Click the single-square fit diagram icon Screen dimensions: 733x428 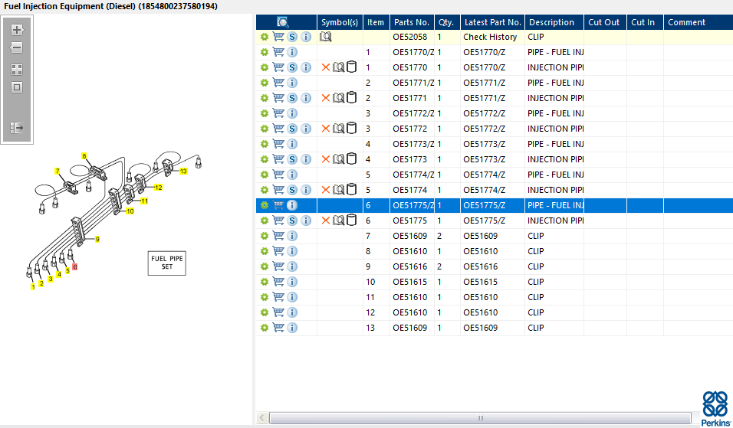pyautogui.click(x=17, y=87)
